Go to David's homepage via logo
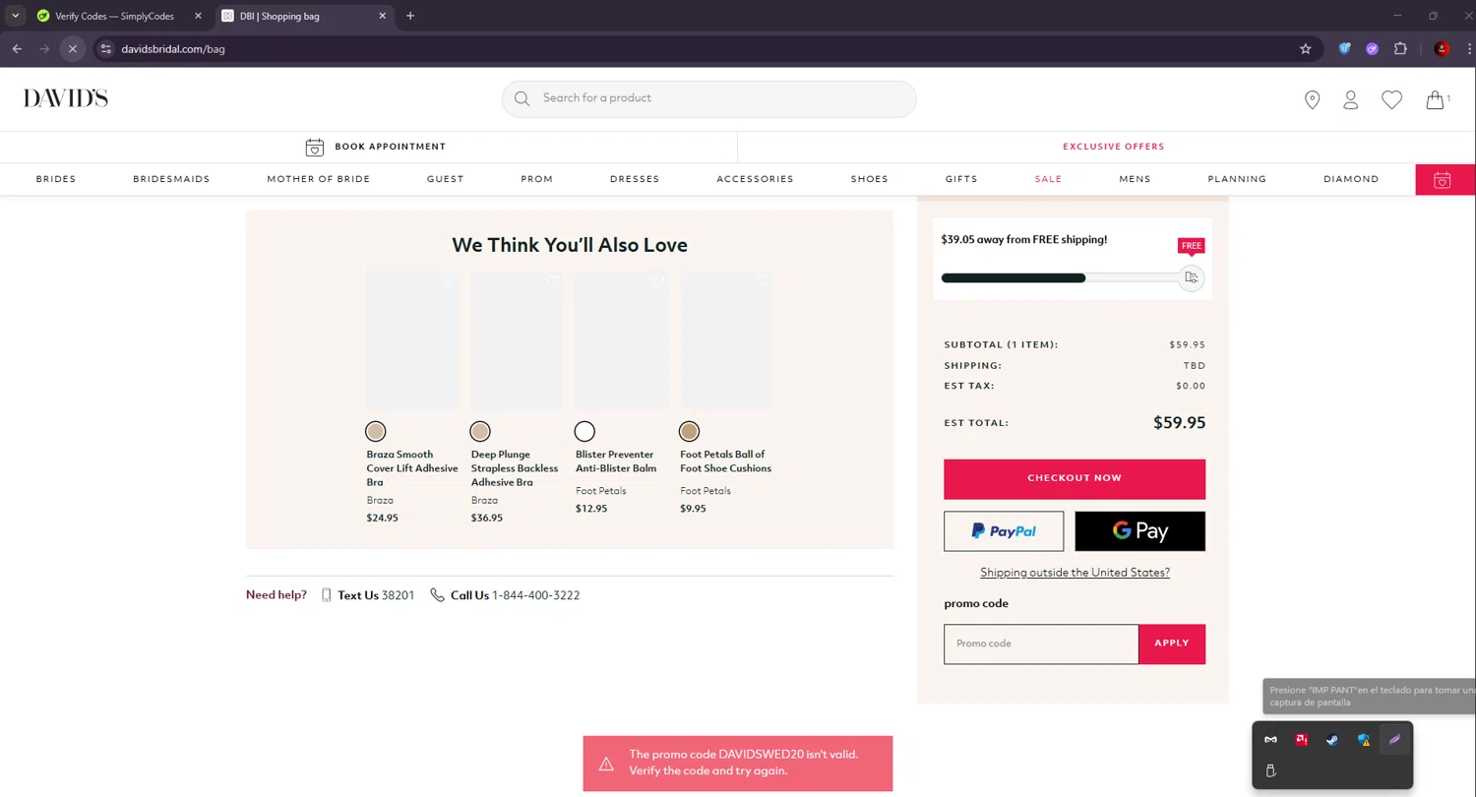This screenshot has width=1476, height=797. 66,98
